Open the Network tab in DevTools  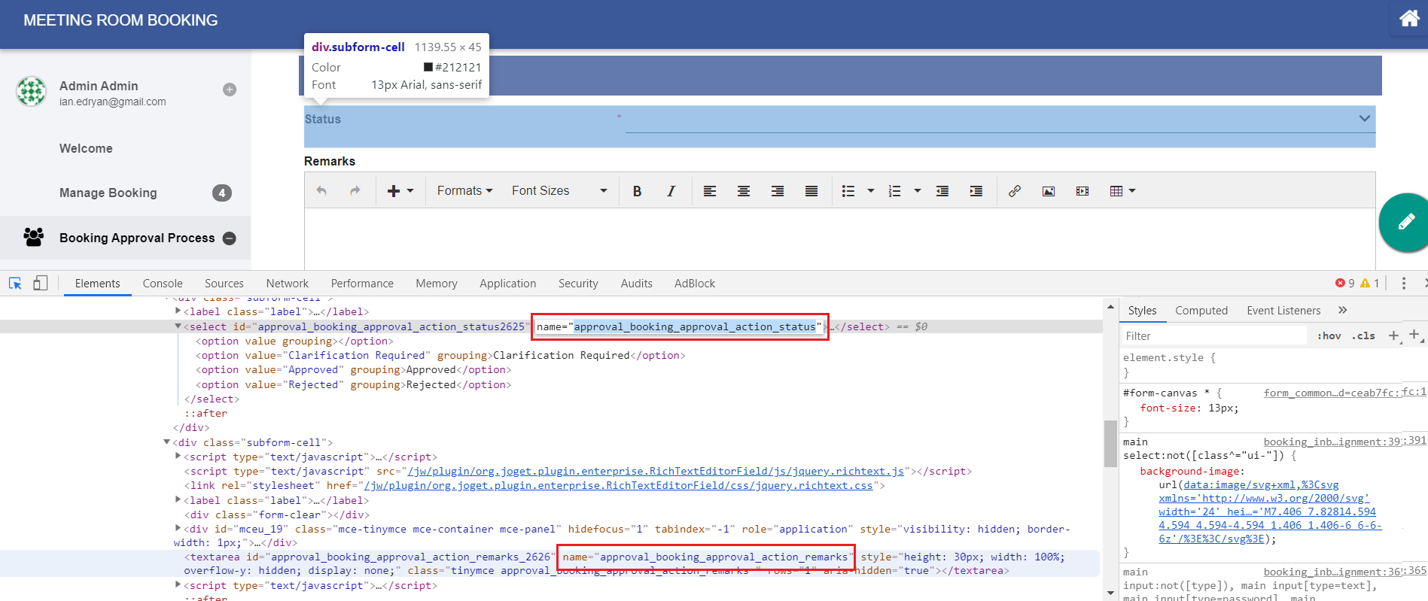pos(287,284)
